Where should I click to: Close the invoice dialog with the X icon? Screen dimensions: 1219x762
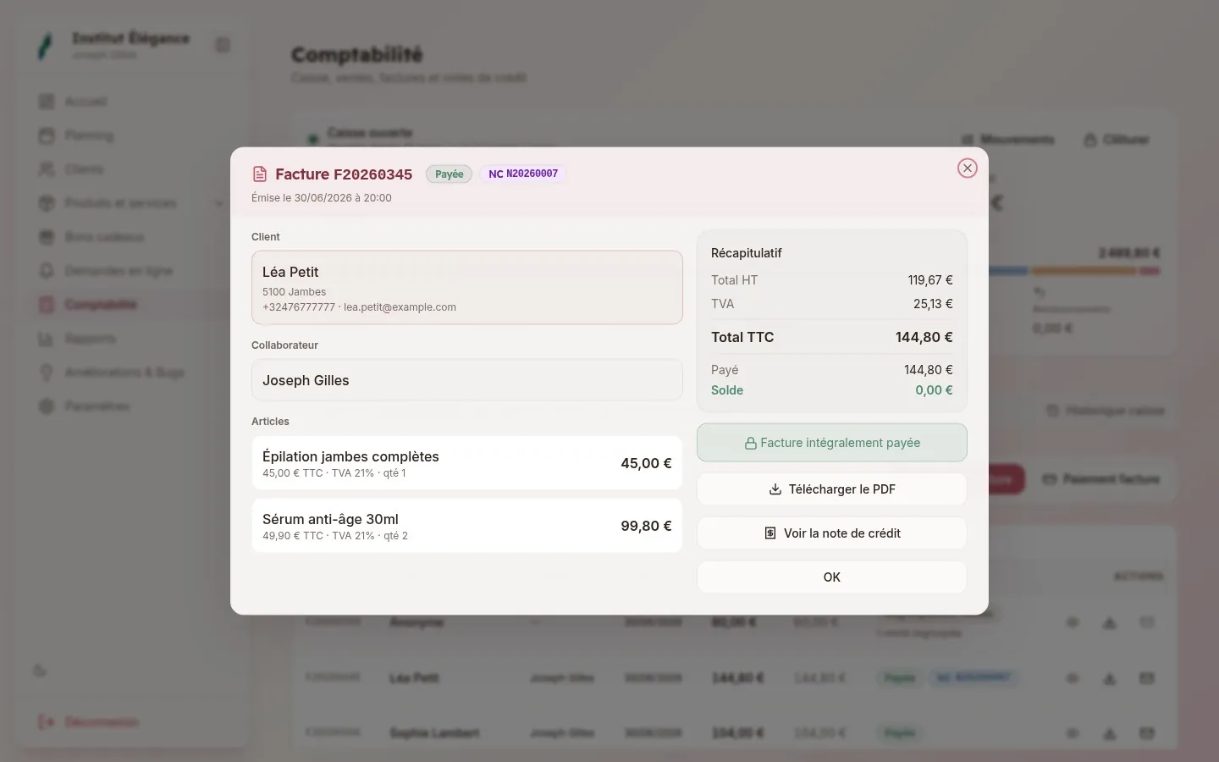click(x=968, y=168)
